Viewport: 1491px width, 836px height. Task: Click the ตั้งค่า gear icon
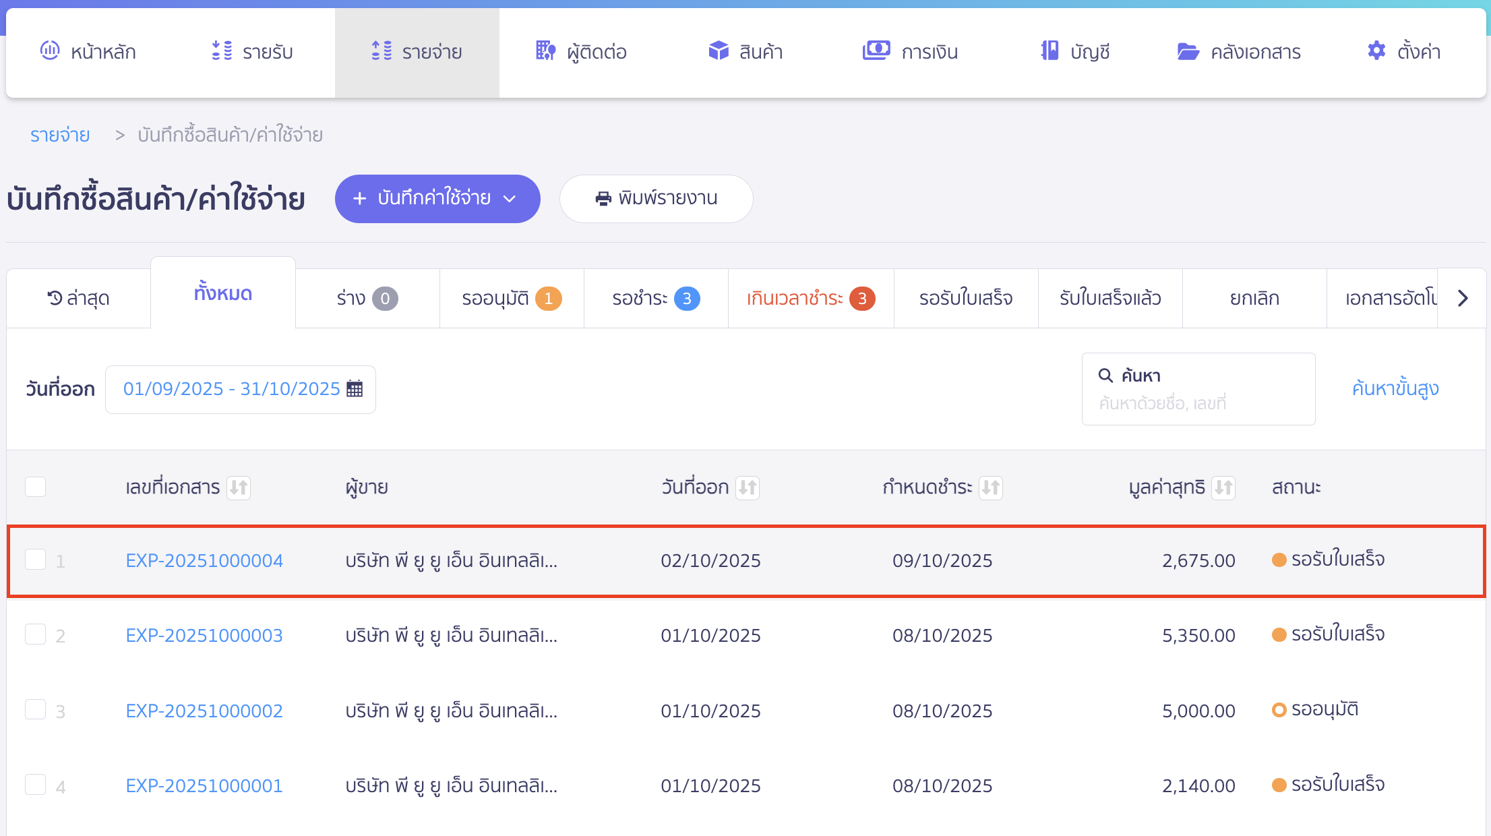click(x=1376, y=51)
